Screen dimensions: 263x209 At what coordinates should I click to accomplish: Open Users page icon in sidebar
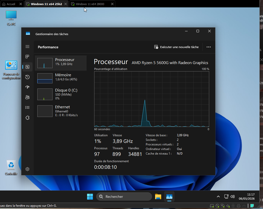27,97
